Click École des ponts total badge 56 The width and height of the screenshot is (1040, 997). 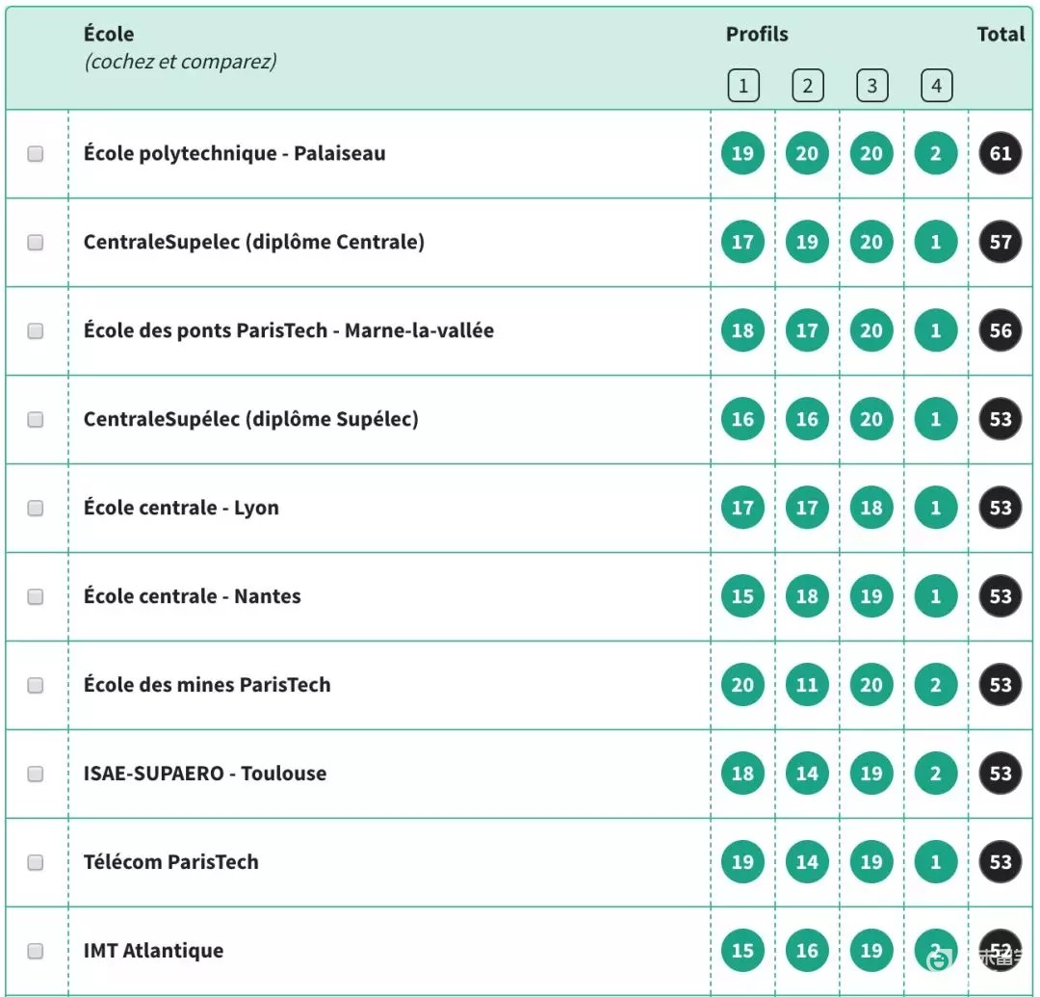coord(1001,330)
